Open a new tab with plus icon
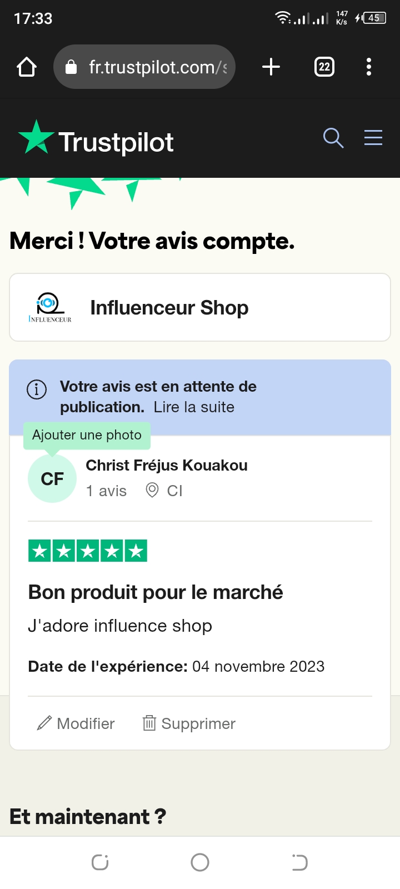The height and width of the screenshot is (889, 400). [x=271, y=67]
